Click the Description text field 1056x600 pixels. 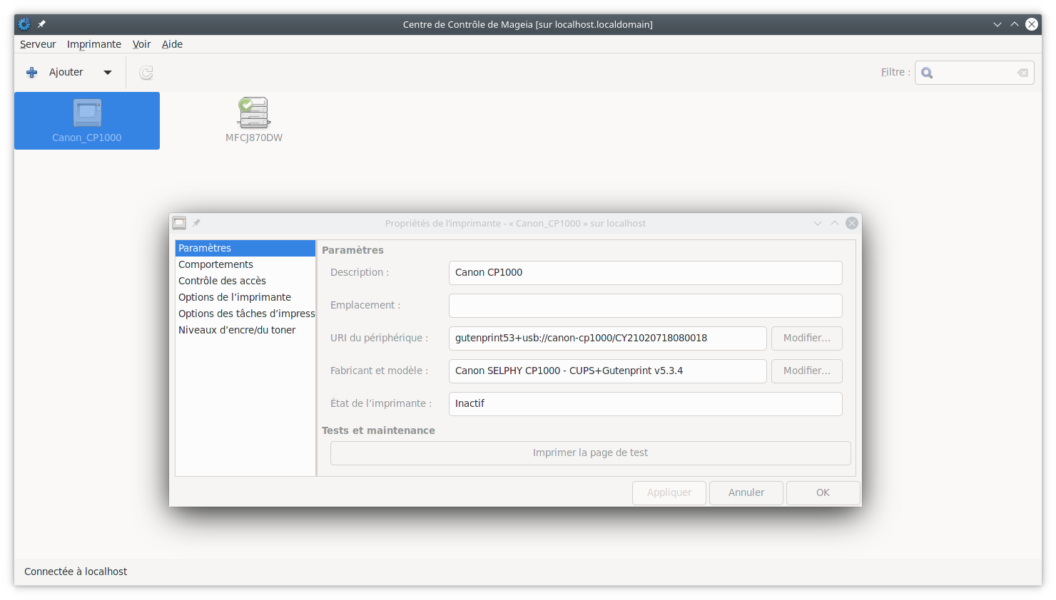(646, 273)
